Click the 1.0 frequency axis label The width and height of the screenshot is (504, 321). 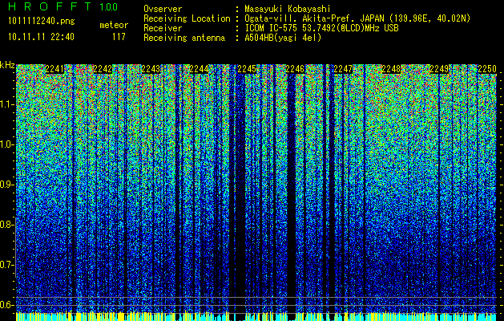click(7, 144)
